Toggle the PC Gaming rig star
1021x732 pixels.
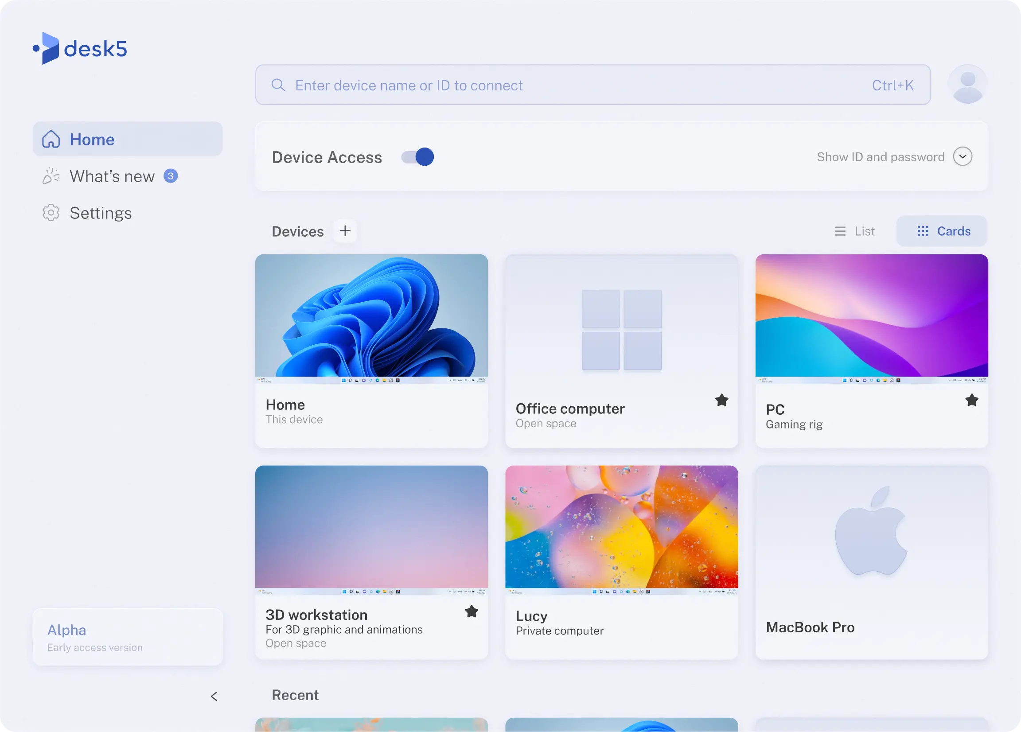point(972,400)
